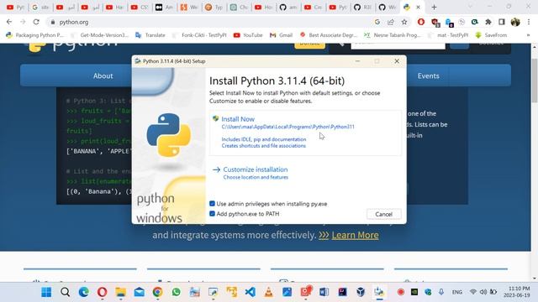Open Packaging Python P... bookmark
Screen dimensions: 538x302
(35, 35)
